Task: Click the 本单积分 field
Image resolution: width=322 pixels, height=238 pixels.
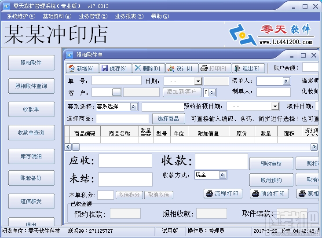Action: [x=106, y=195]
